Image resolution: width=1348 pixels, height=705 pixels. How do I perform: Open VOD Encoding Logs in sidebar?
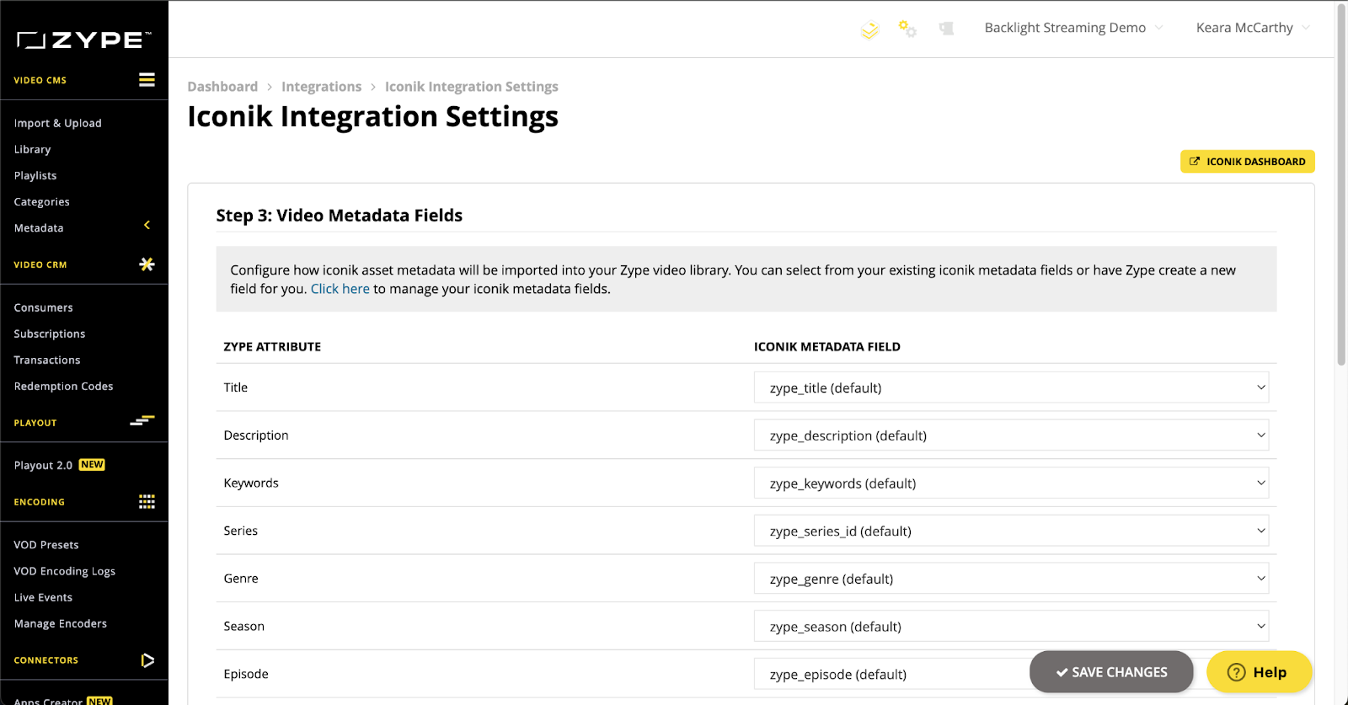pos(65,571)
